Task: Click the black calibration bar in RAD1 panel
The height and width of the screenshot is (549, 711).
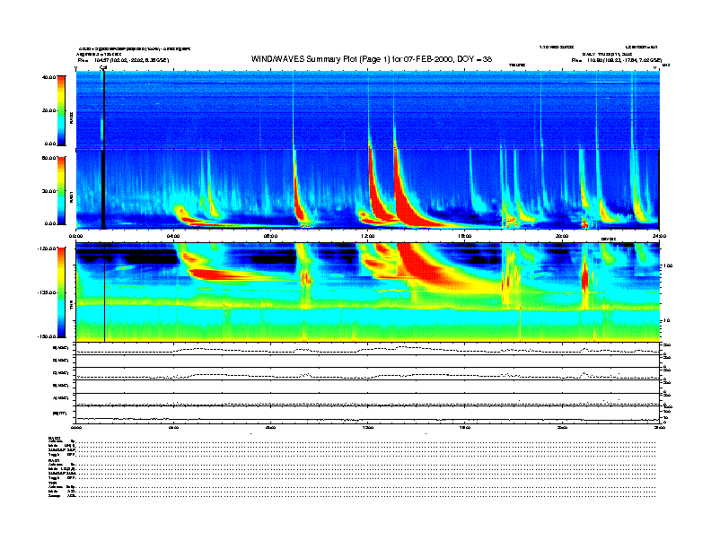Action: click(103, 189)
